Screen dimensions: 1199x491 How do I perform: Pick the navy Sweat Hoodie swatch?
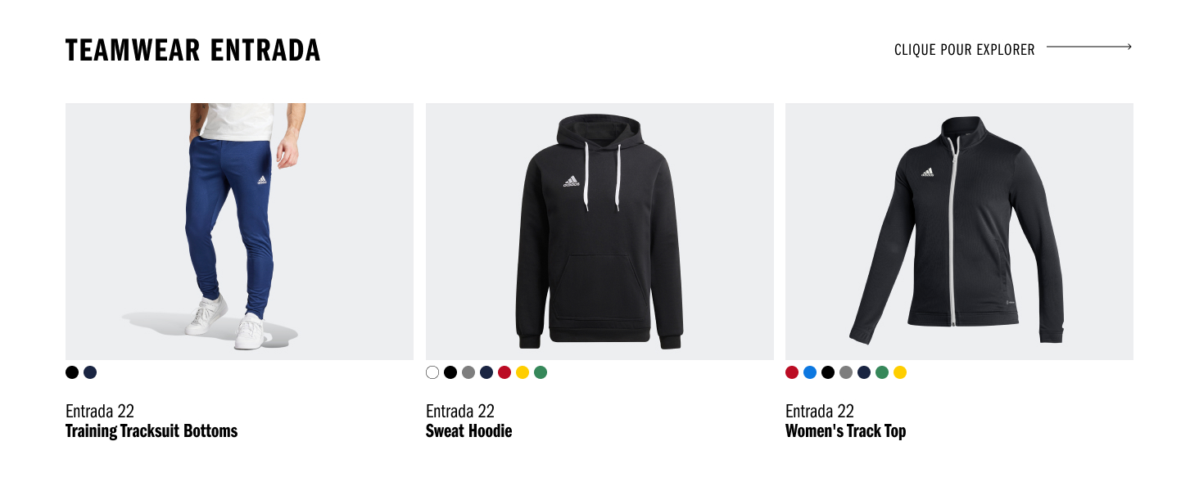(x=486, y=372)
